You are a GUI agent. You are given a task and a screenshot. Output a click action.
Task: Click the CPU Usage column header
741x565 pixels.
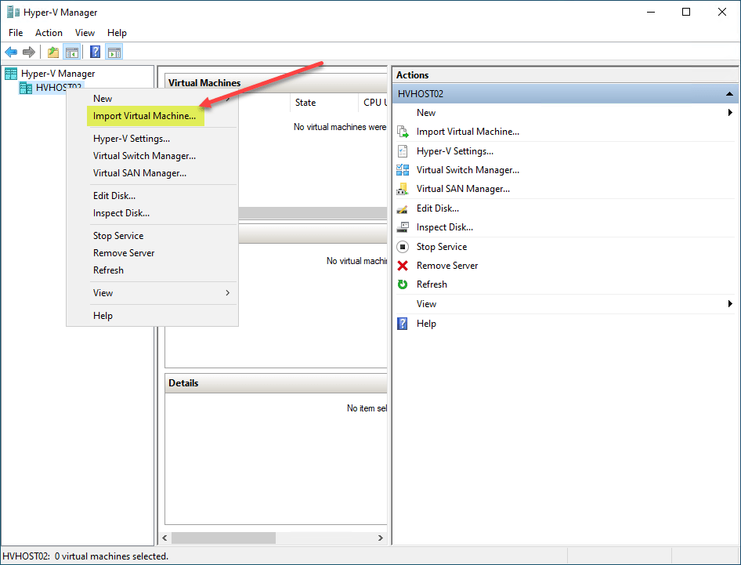point(374,102)
